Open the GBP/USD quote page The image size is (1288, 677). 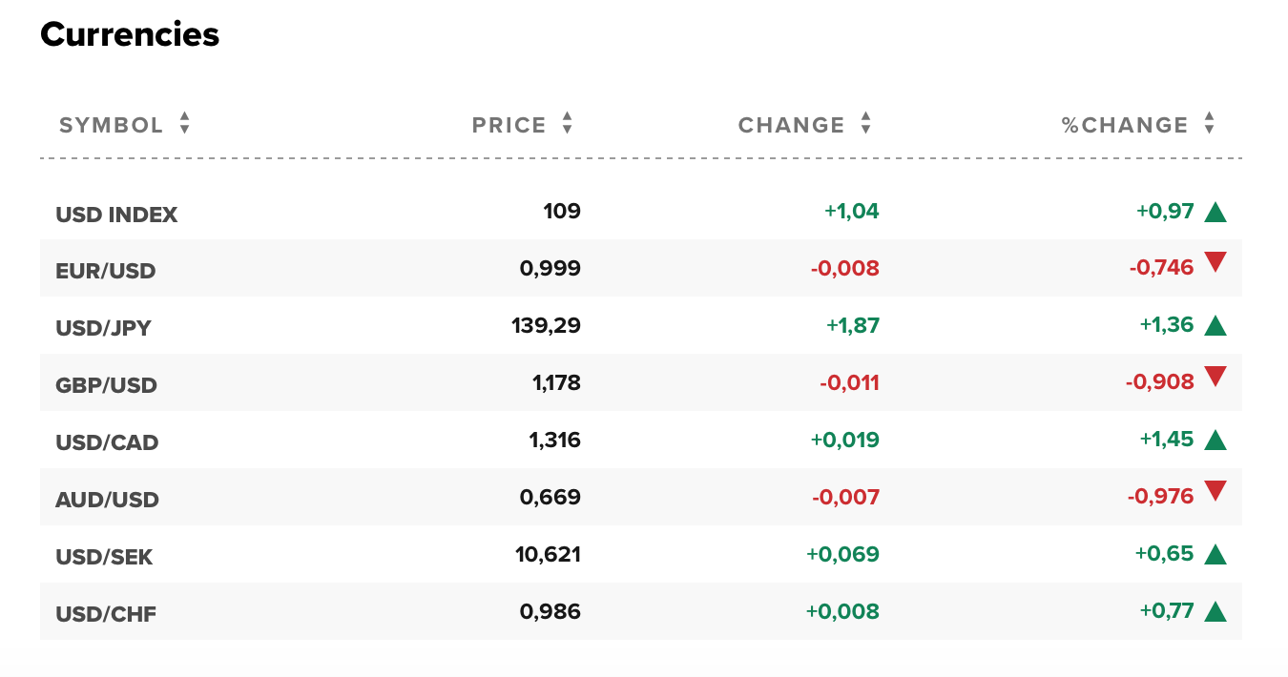[x=106, y=385]
